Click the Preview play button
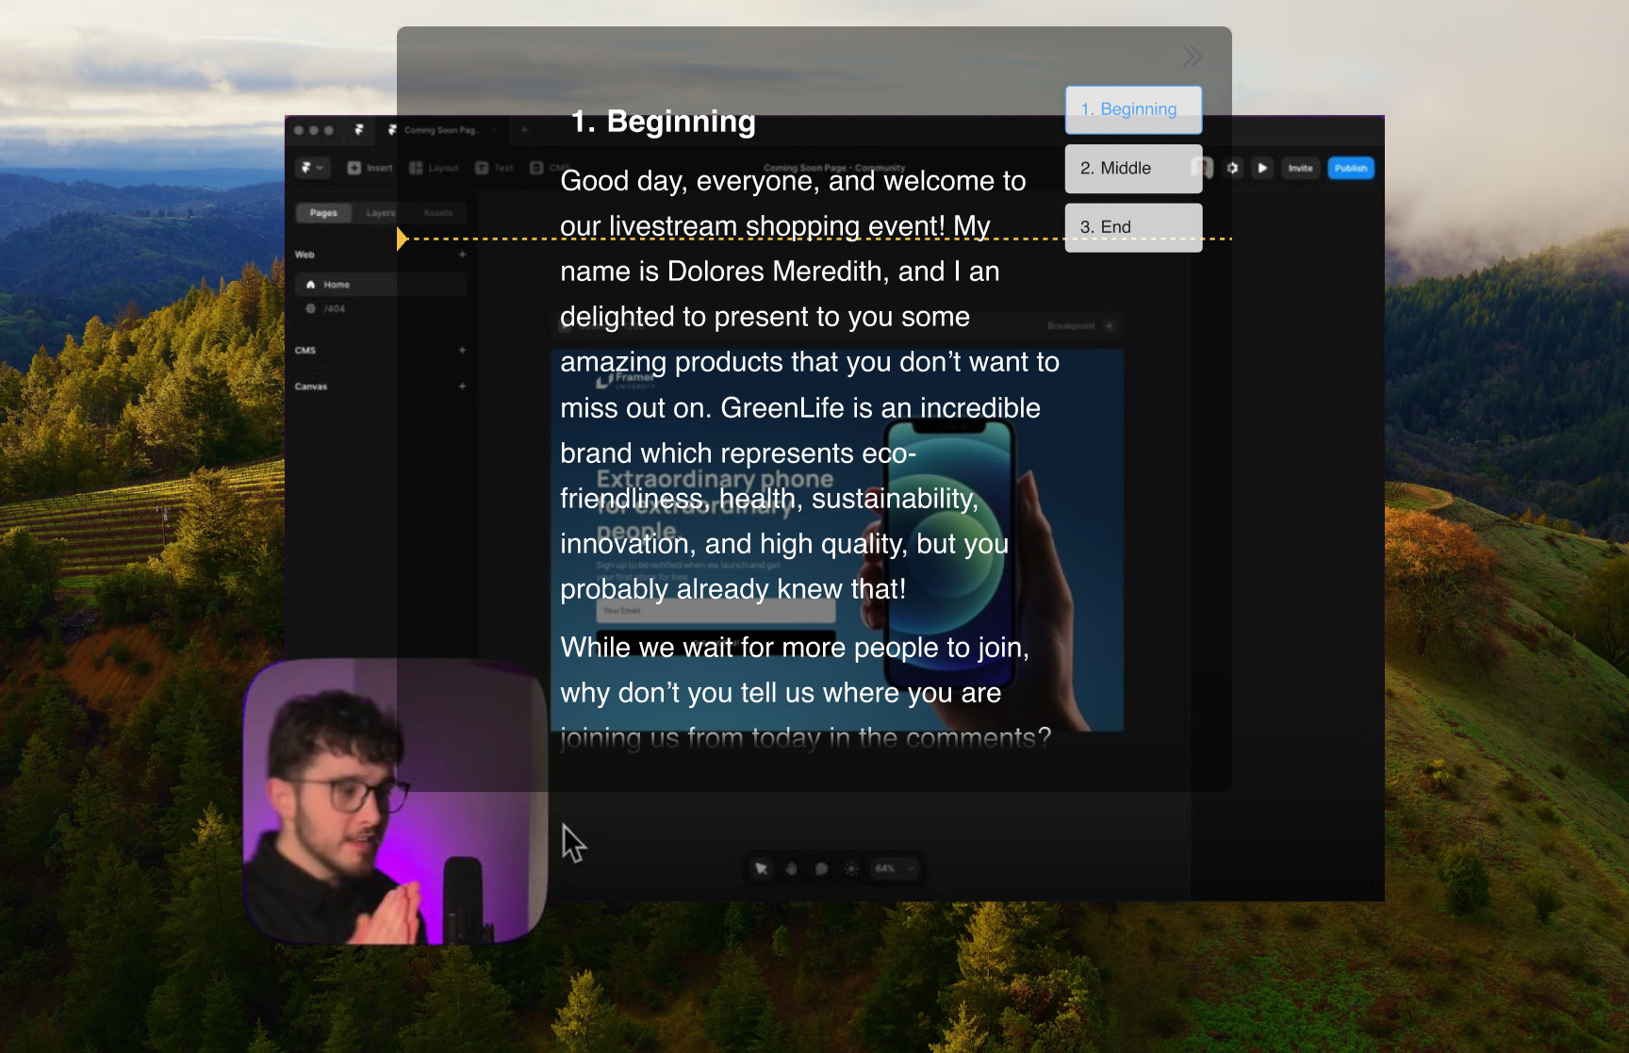Image resolution: width=1629 pixels, height=1053 pixels. (1262, 168)
